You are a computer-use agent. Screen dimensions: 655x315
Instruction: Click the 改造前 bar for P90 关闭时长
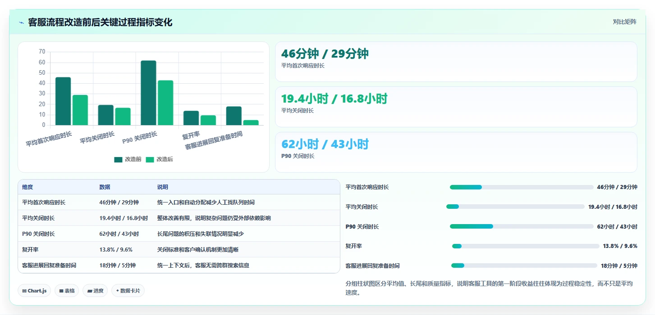tap(148, 93)
